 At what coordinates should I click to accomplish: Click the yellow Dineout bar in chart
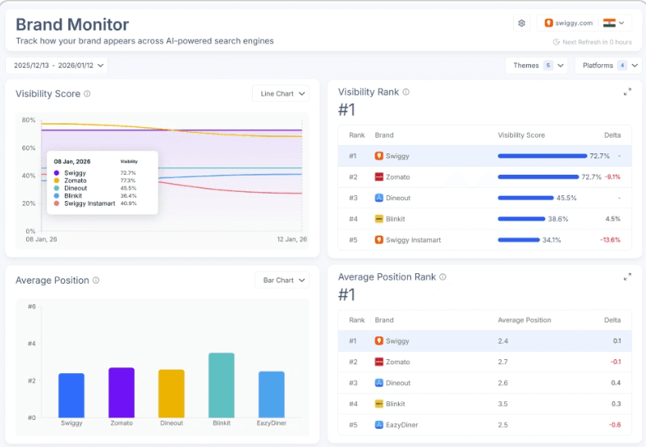click(x=172, y=394)
